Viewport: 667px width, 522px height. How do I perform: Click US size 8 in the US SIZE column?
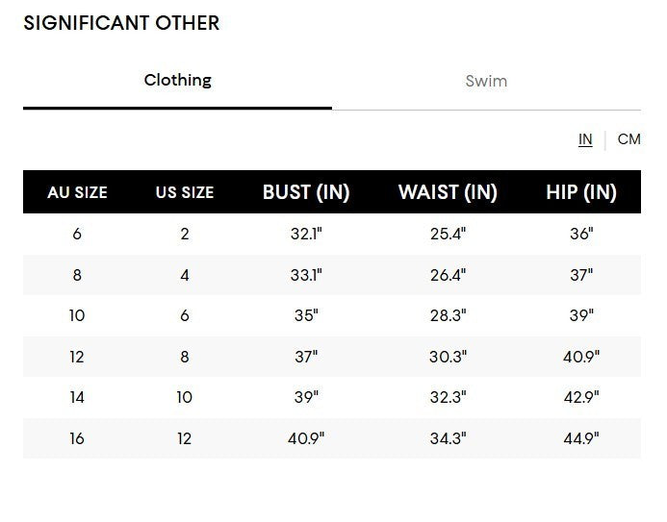[185, 357]
